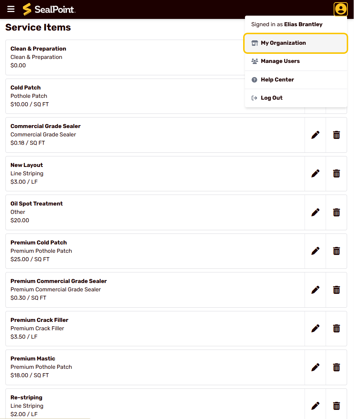354x419 pixels.
Task: Delete the Commercial Grade Sealer item
Action: click(x=337, y=135)
